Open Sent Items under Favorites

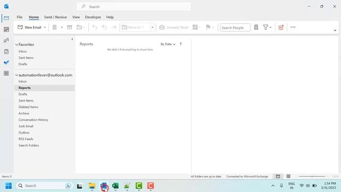click(26, 58)
